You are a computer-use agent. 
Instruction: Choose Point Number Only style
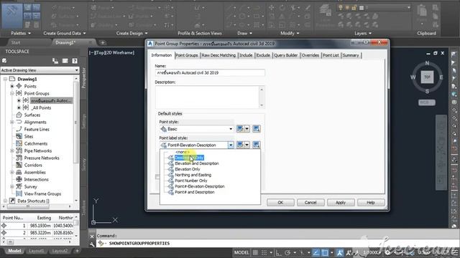click(x=190, y=181)
